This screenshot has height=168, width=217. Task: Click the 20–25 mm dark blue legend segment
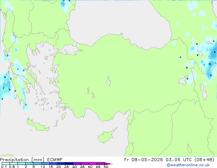[61, 164]
